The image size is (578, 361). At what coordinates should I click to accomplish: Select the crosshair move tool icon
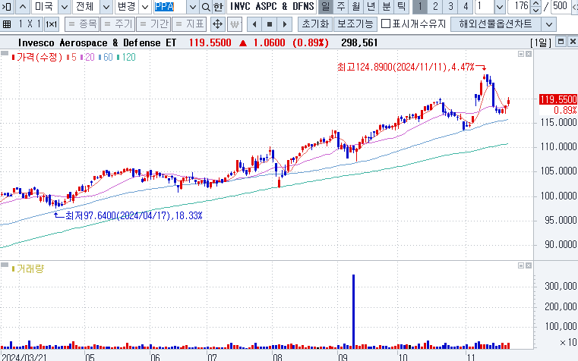[217, 24]
